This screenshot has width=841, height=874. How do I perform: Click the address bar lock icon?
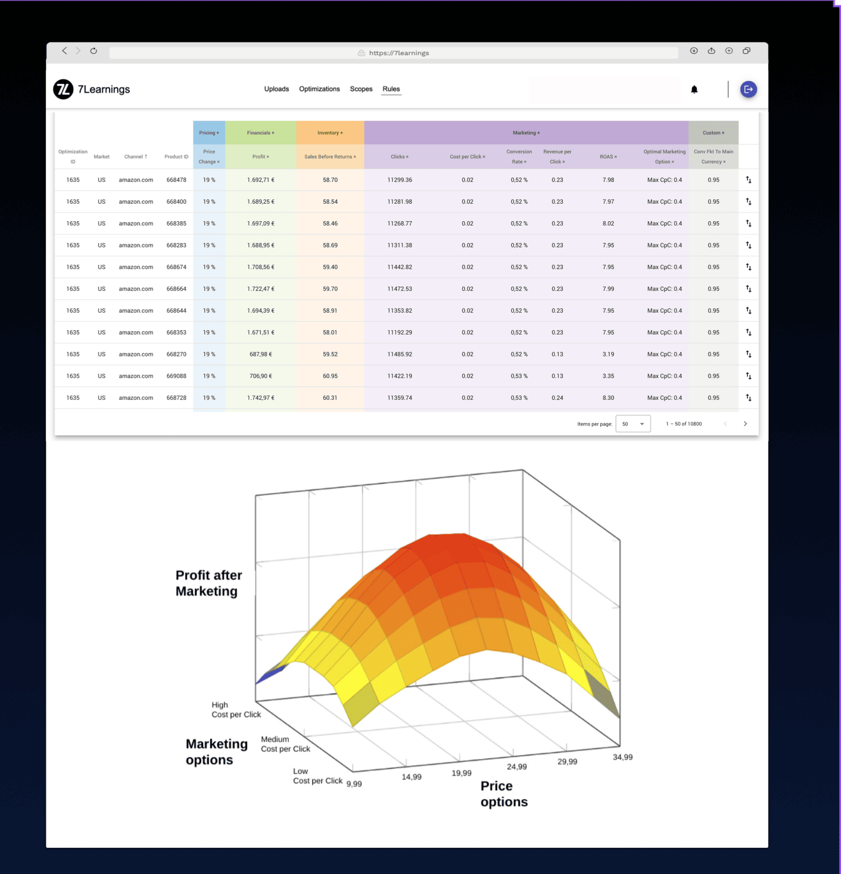coord(361,53)
